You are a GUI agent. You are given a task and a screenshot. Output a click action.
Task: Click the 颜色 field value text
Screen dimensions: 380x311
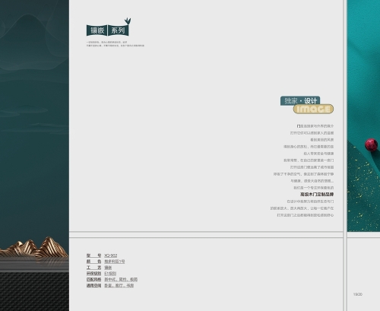pyautogui.click(x=115, y=262)
